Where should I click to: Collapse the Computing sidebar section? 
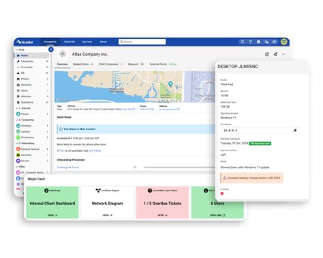(16, 120)
